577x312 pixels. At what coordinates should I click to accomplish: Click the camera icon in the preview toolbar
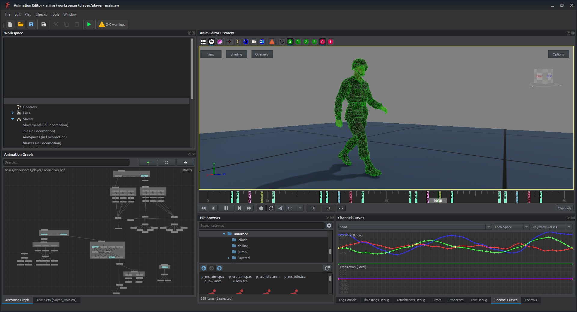[x=254, y=42]
